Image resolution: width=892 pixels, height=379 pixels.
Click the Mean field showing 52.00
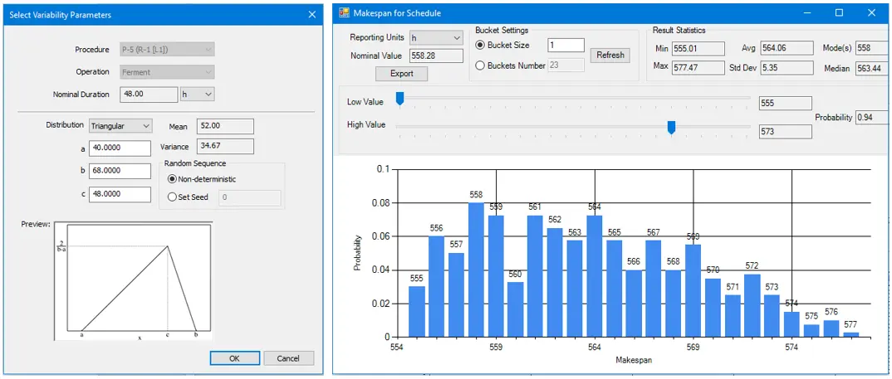pos(225,126)
